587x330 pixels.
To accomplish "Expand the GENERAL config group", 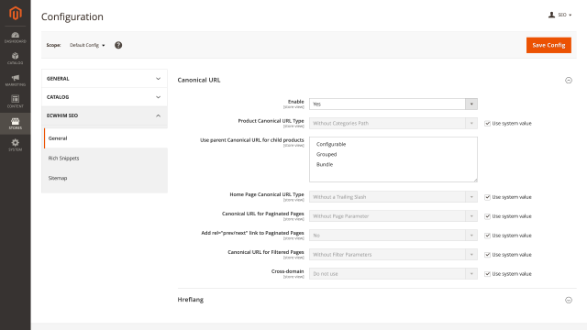I will click(x=105, y=79).
